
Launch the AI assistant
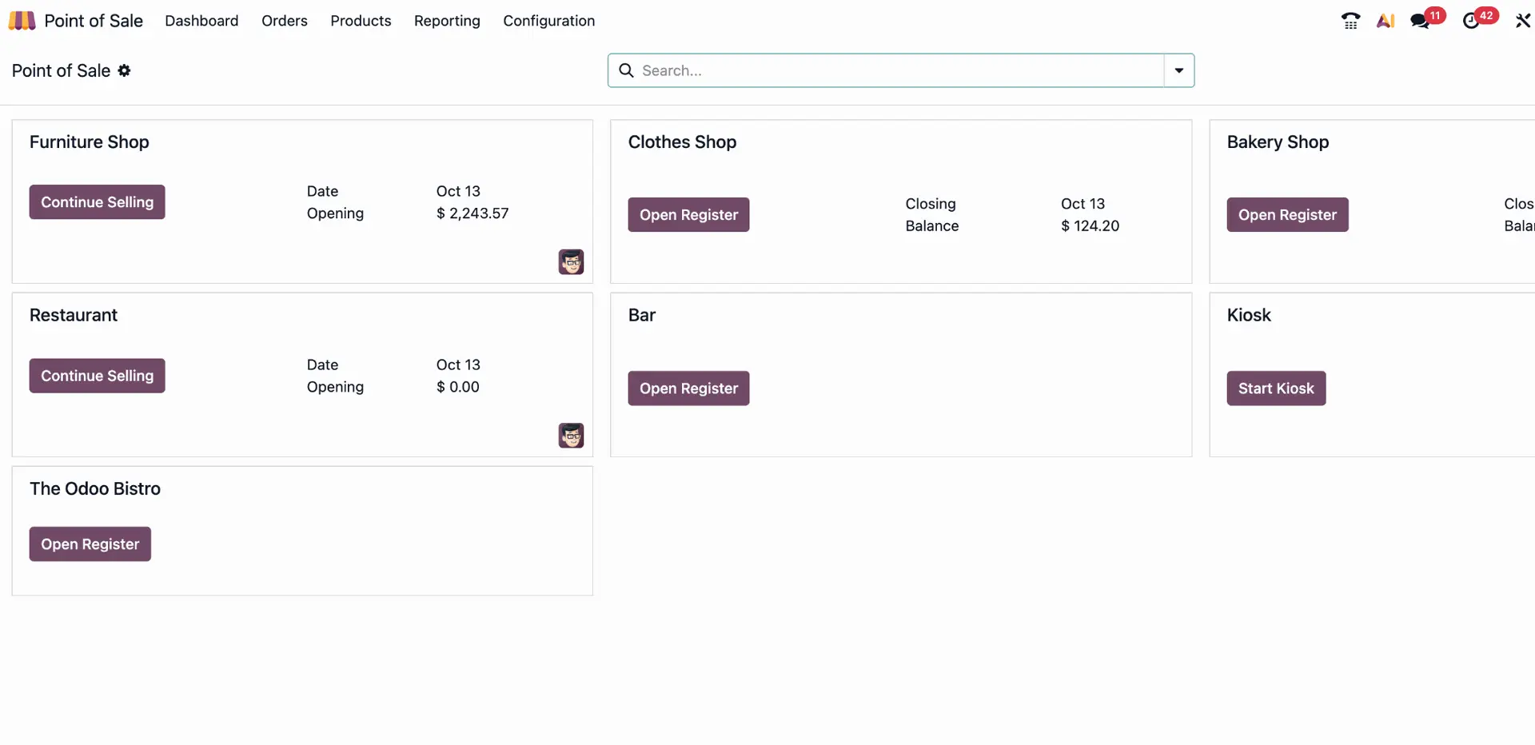click(x=1385, y=20)
